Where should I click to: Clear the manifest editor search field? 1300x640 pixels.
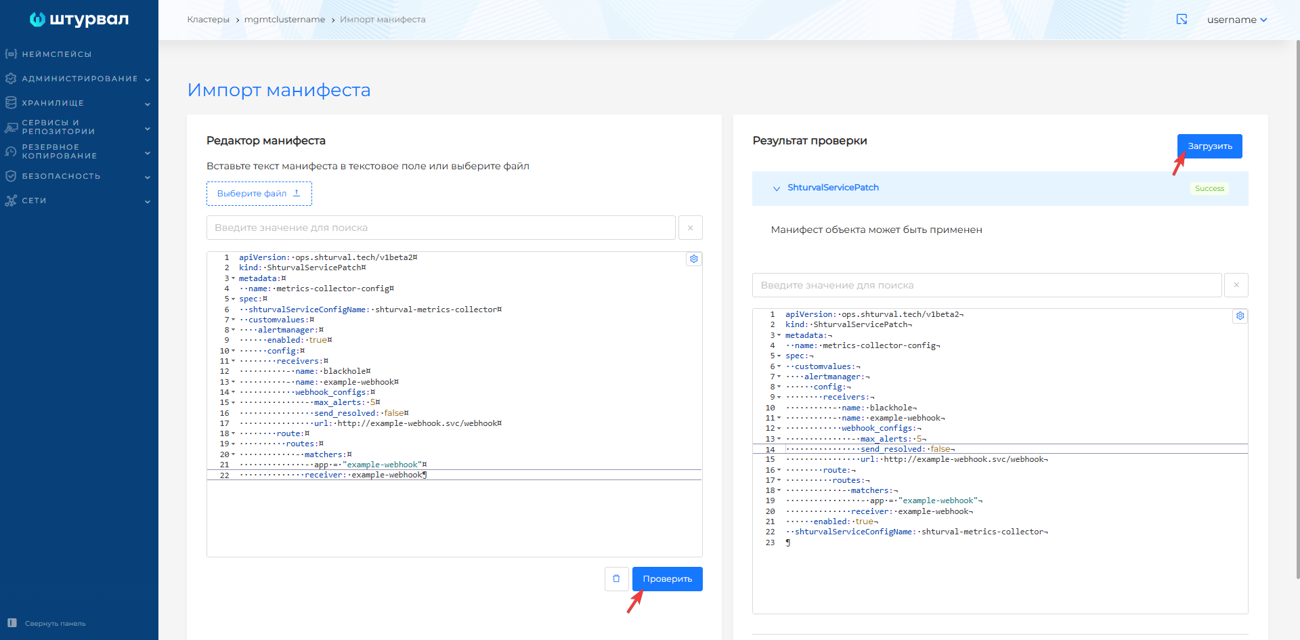(691, 228)
